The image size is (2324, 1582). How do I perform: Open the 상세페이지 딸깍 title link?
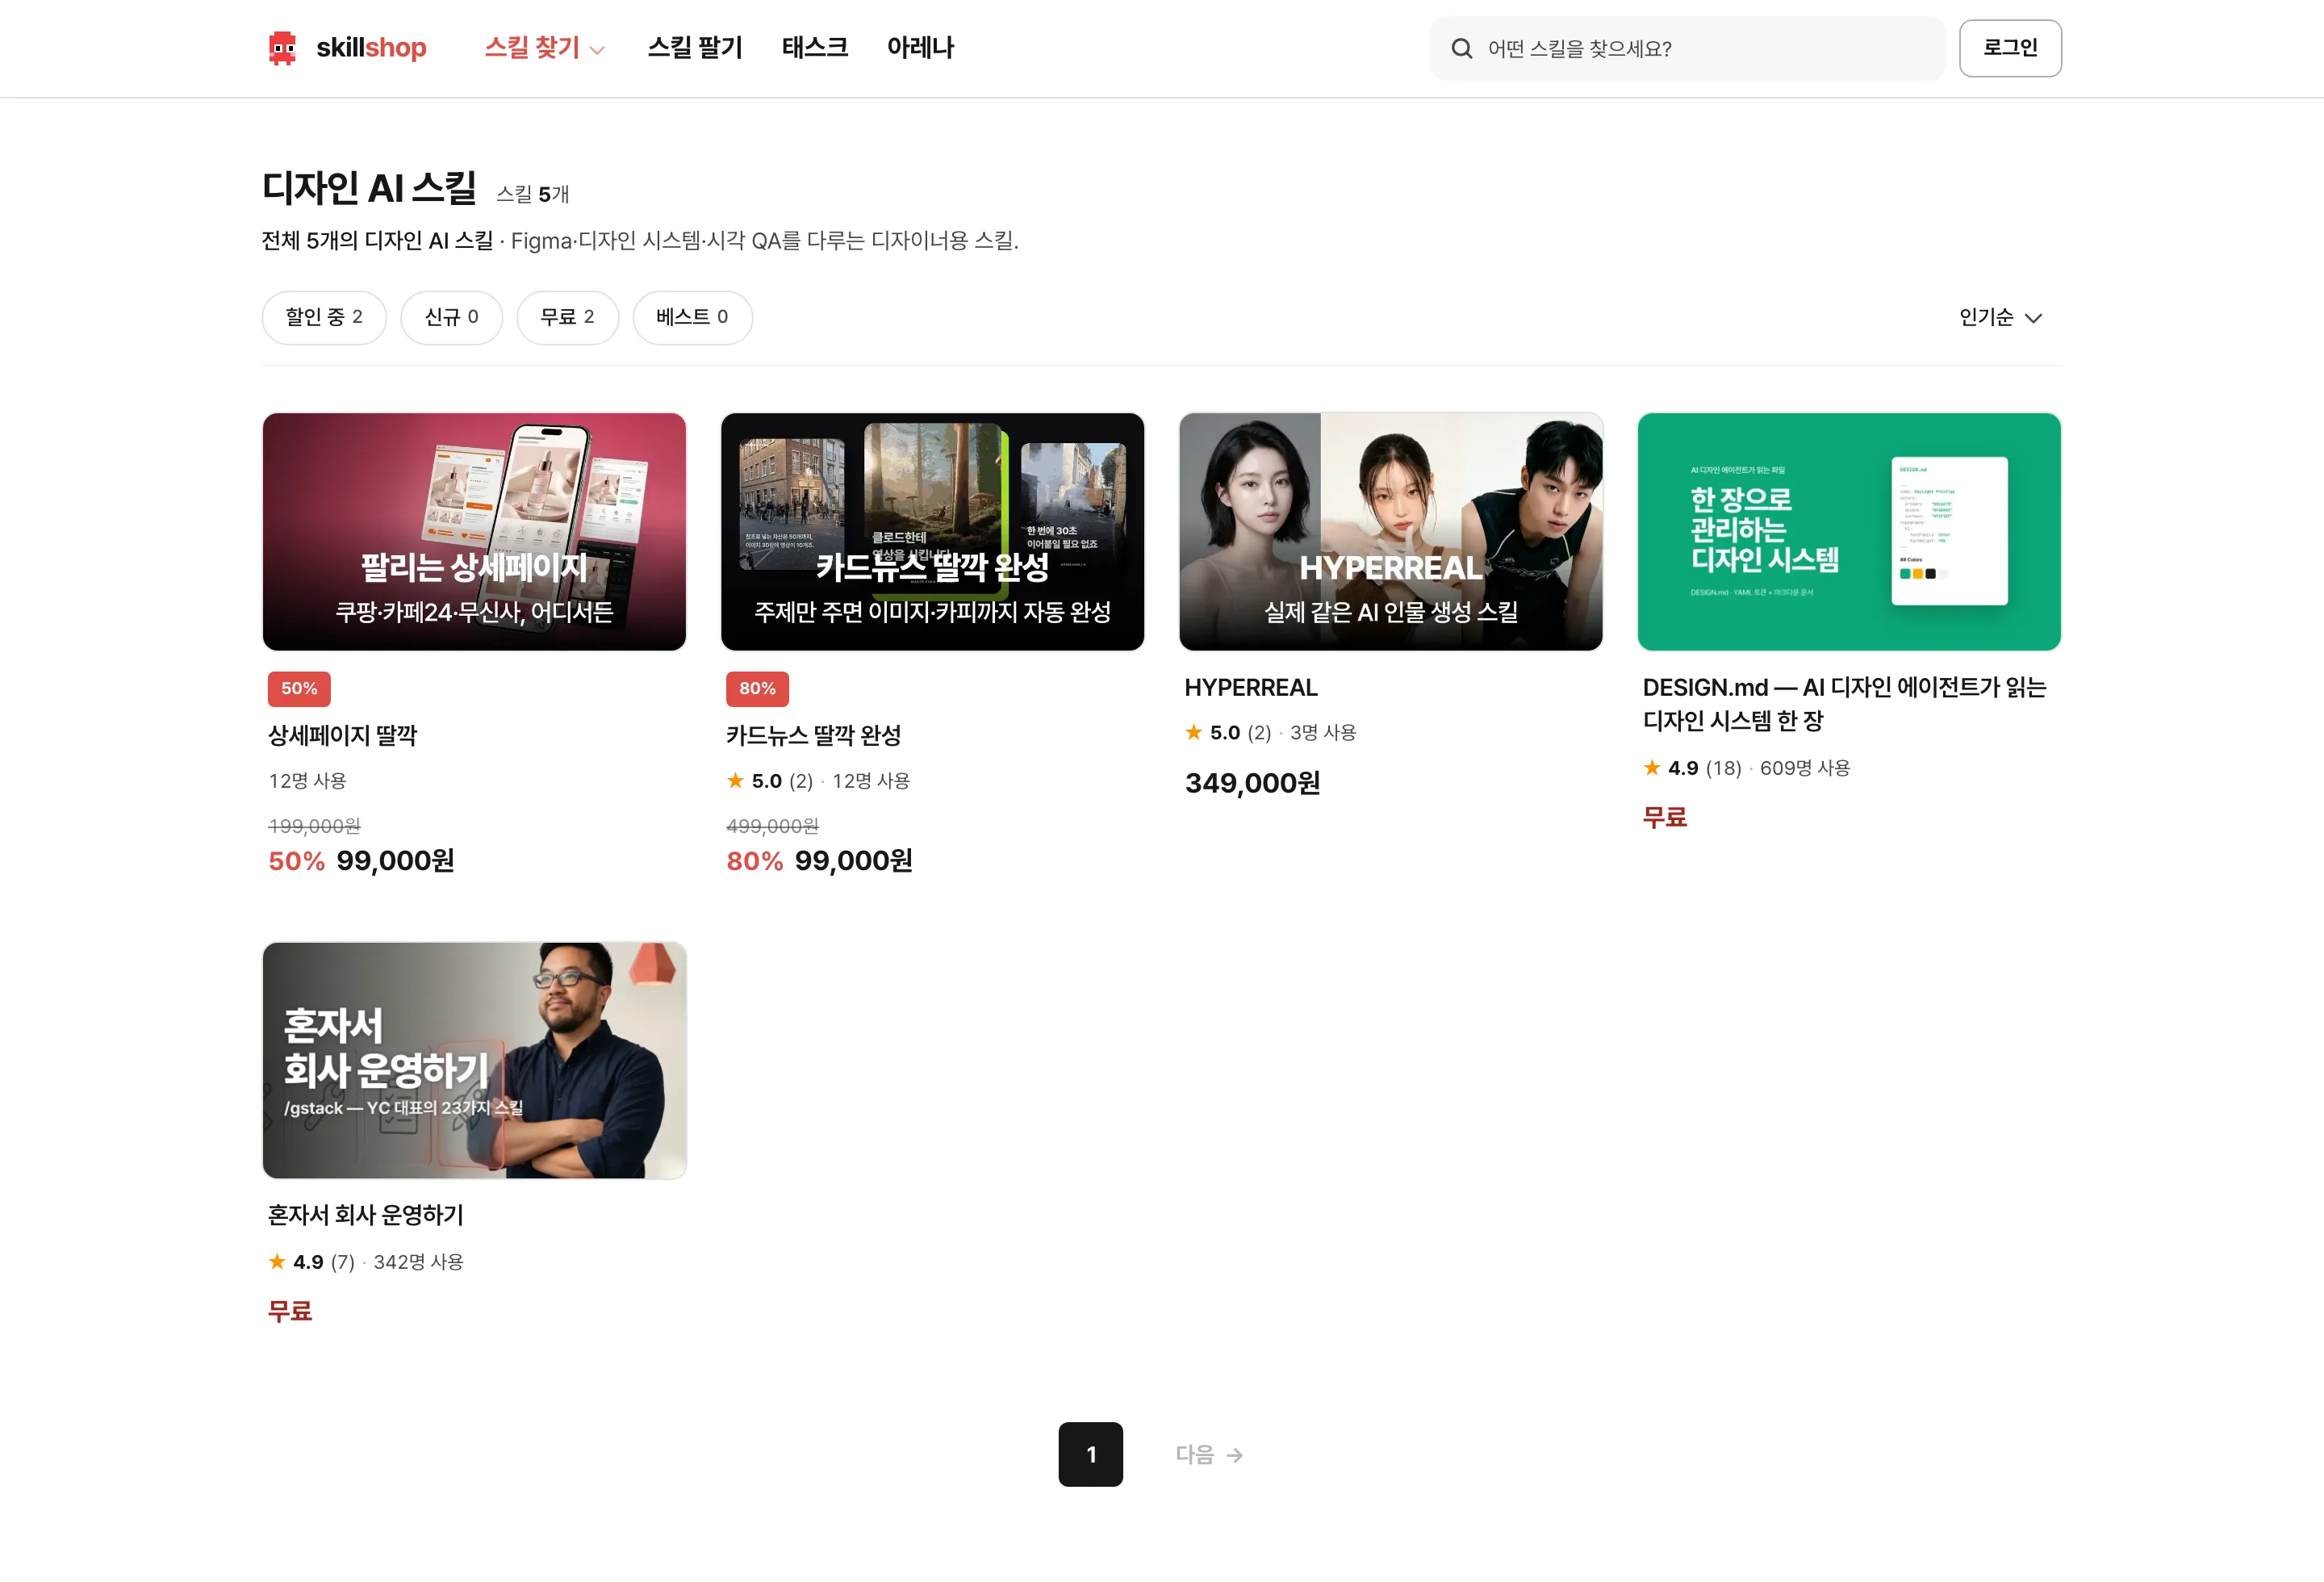pos(342,735)
